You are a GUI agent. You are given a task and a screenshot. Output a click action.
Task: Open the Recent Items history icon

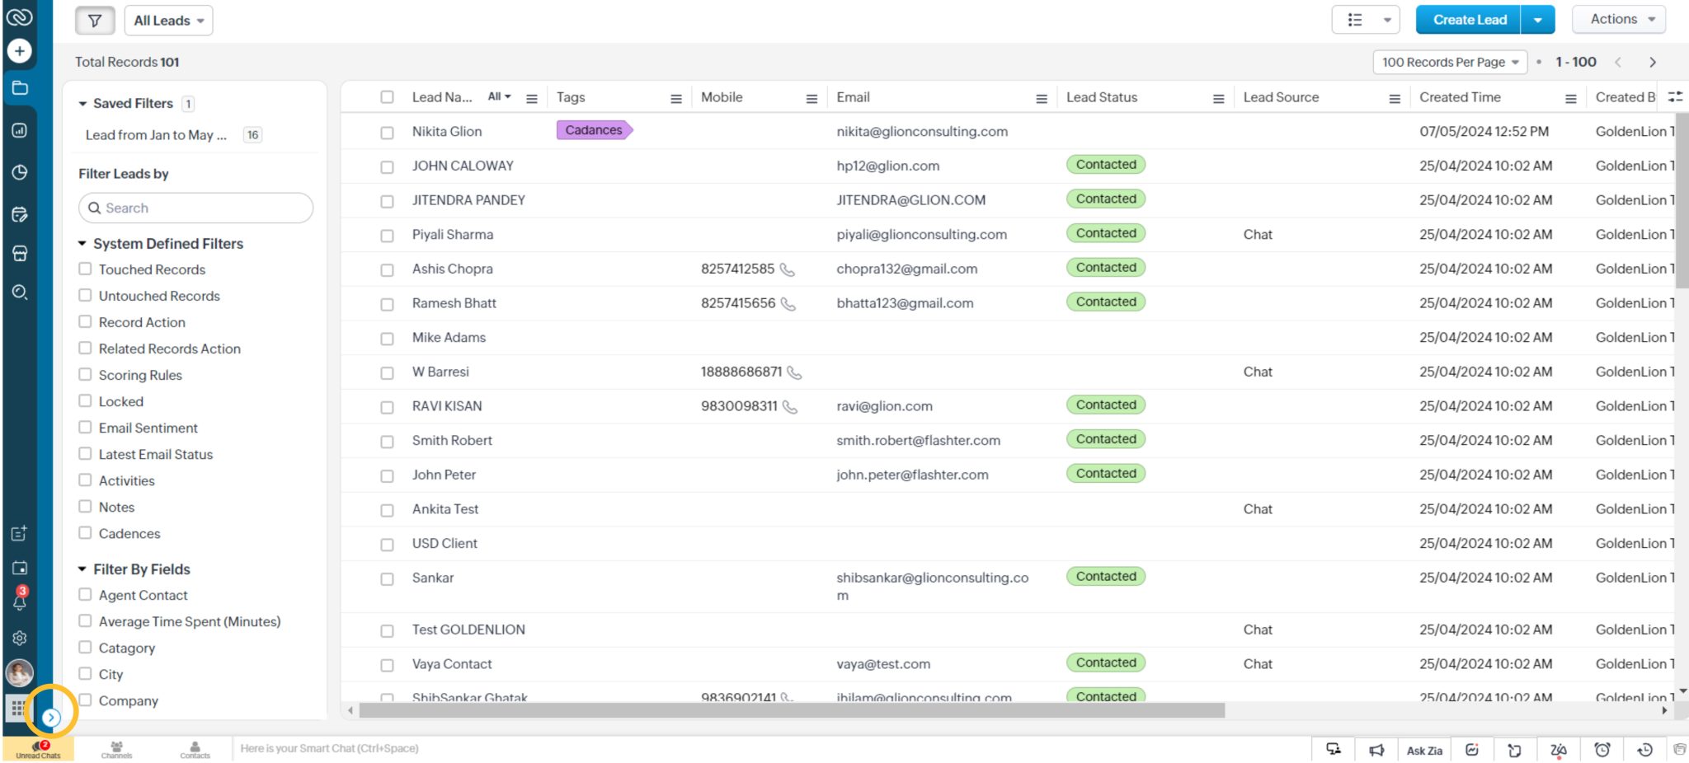[x=1644, y=750]
